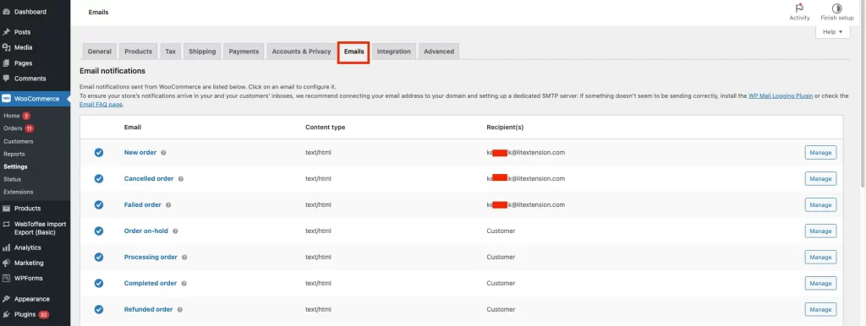Open WooCommerce Status submenu item
This screenshot has width=866, height=326.
click(x=12, y=179)
